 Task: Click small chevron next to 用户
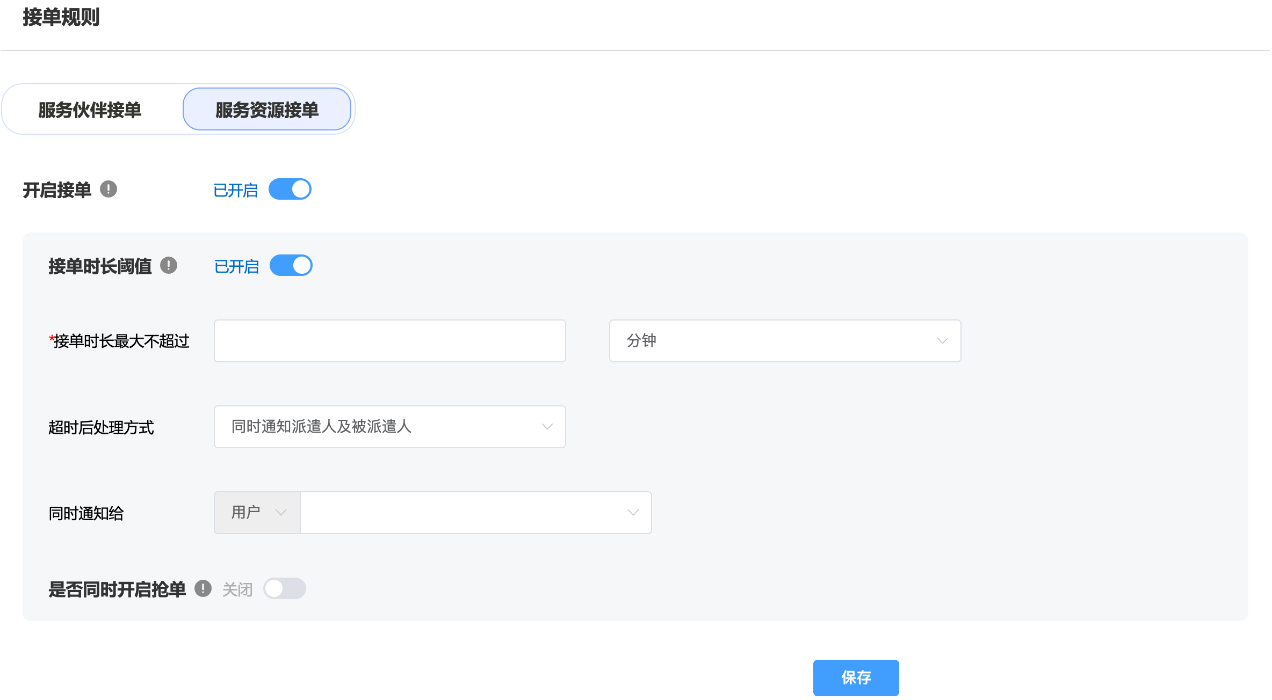point(280,513)
